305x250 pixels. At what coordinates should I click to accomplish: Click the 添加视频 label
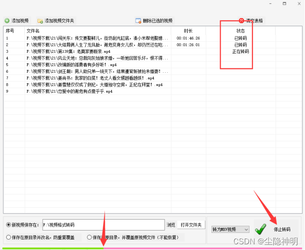coord(20,20)
